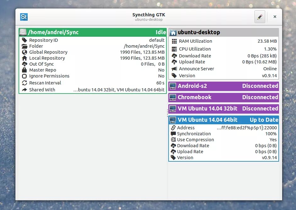296x210 pixels.
Task: Click the Repository ID value 'default'
Action: 157,40
